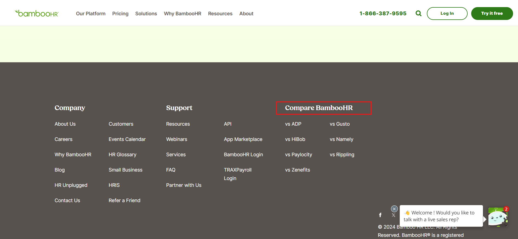518x239 pixels.
Task: Open the HR Glossary link
Action: coord(122,155)
